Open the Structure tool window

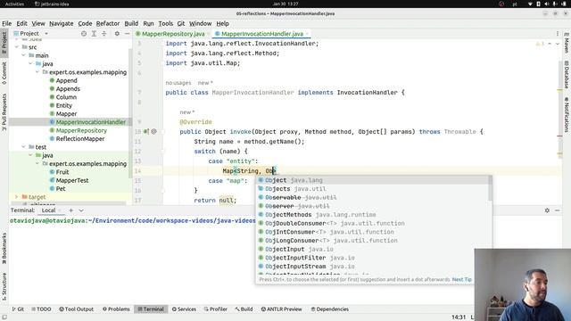[x=4, y=286]
